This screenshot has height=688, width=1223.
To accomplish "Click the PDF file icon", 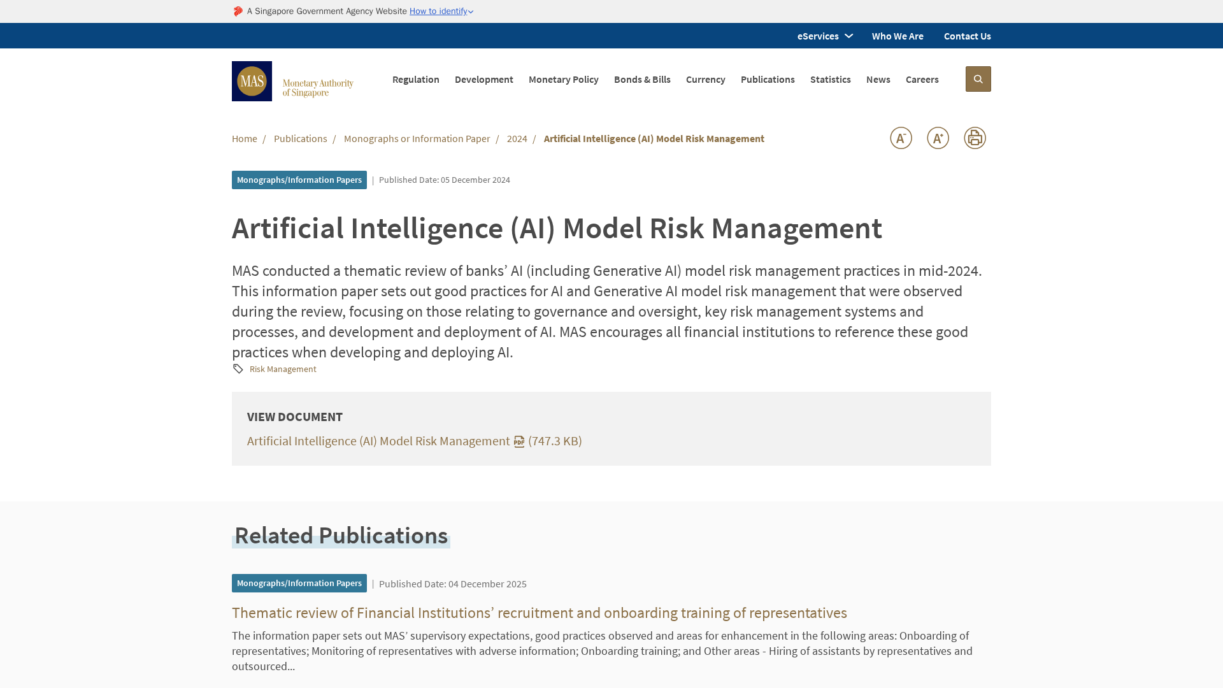I will 519,441.
